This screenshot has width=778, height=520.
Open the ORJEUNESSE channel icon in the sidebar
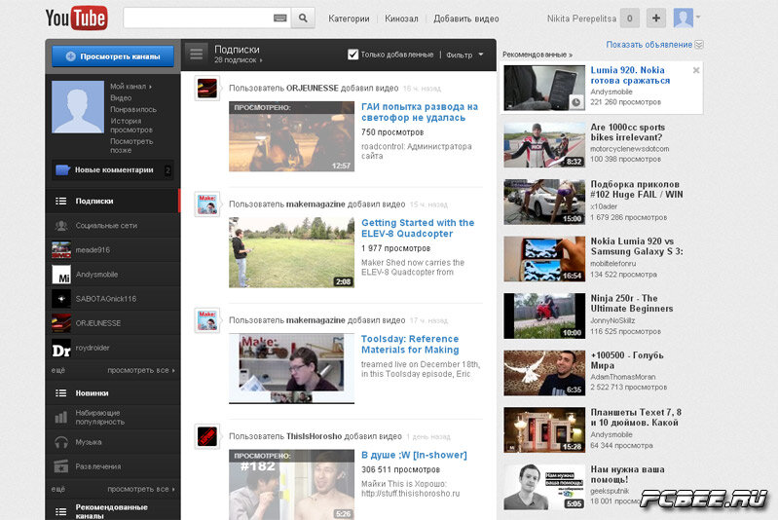(61, 323)
